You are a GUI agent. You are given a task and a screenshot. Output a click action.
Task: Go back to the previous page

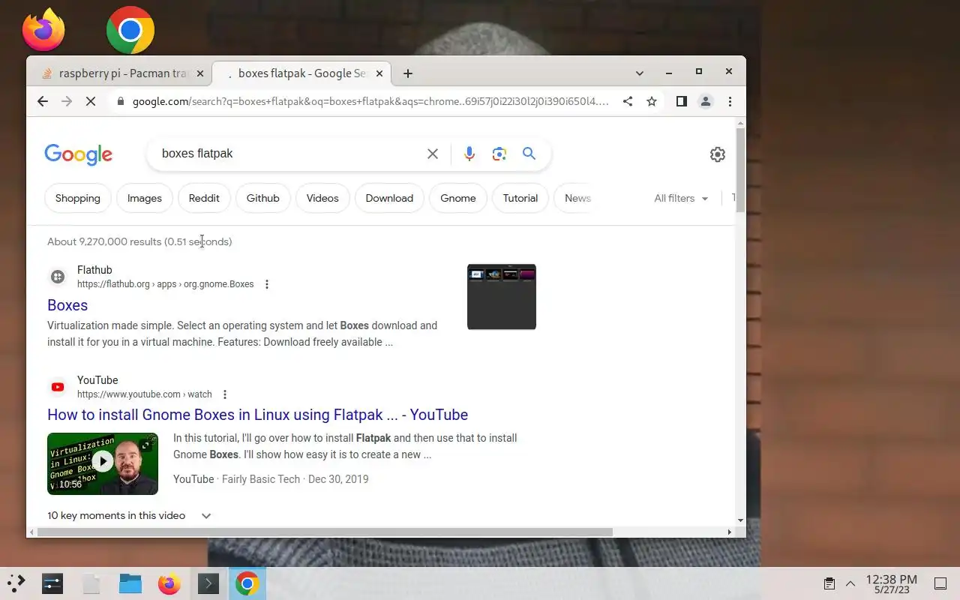(x=43, y=101)
